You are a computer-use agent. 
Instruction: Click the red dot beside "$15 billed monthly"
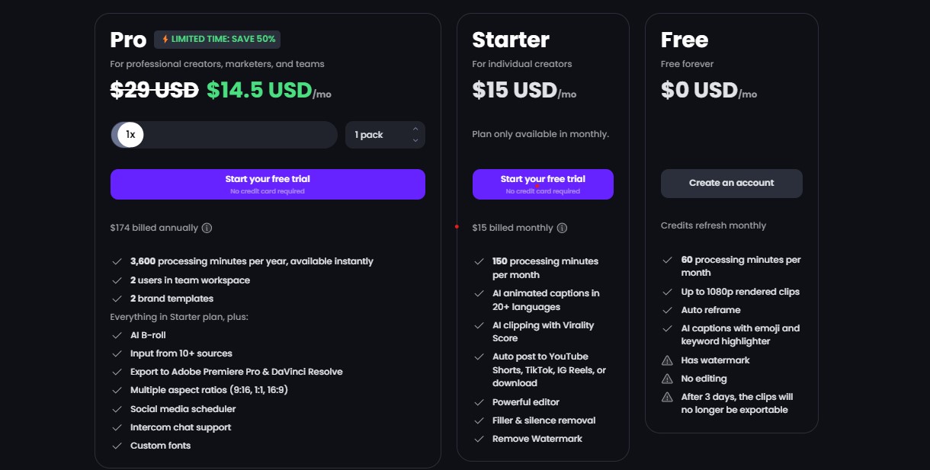tap(457, 225)
